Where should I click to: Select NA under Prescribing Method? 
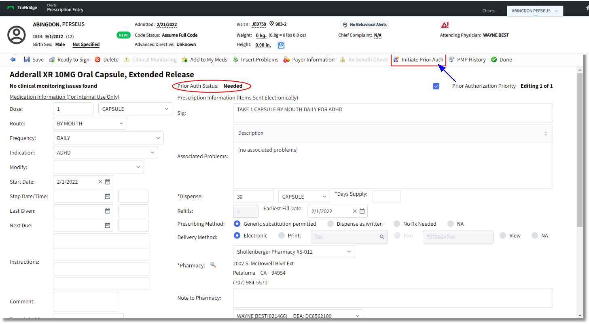451,224
